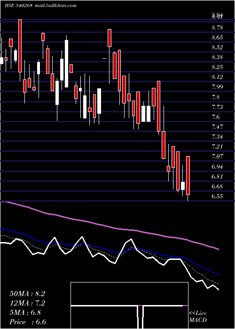This screenshot has height=329, width=235.
Task: Click the 6.81 price axis label
Action: tap(217, 176)
